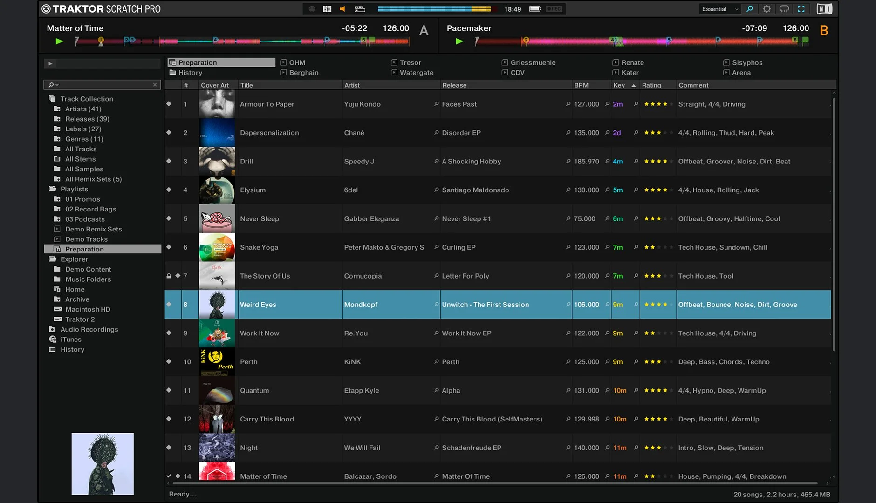The height and width of the screenshot is (503, 876).
Task: Click Depersonalization cover art thumbnail
Action: [217, 133]
